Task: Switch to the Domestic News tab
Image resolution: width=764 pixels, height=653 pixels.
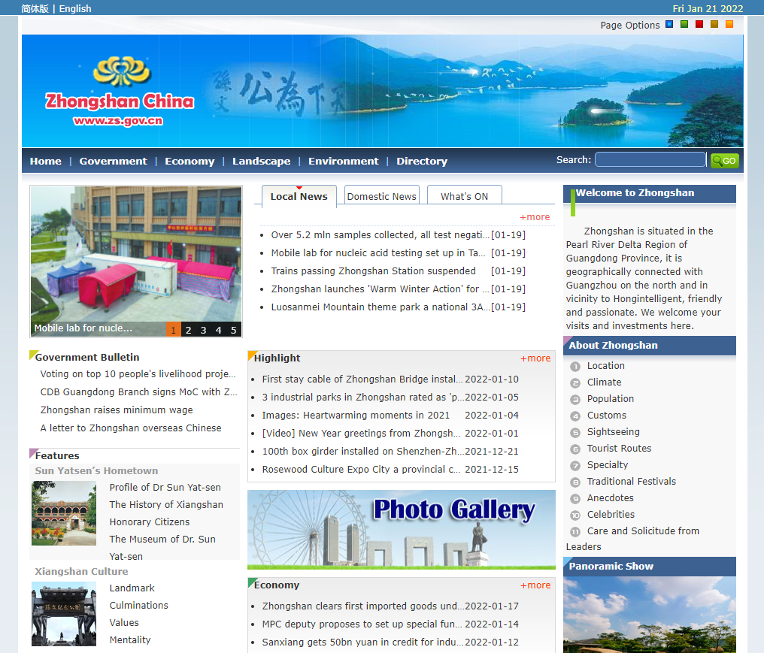Action: tap(382, 196)
